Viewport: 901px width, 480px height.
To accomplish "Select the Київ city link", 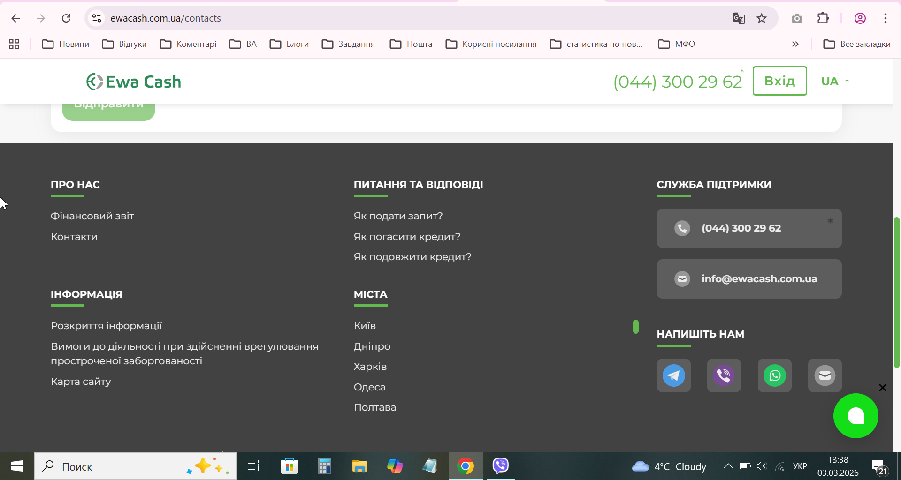I will [x=365, y=326].
